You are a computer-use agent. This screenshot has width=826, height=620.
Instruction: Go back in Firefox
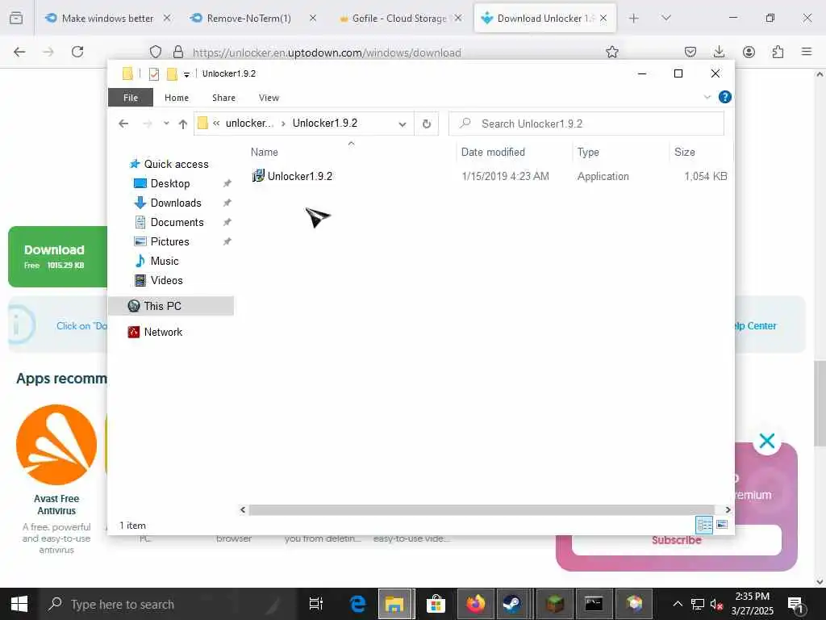click(19, 52)
